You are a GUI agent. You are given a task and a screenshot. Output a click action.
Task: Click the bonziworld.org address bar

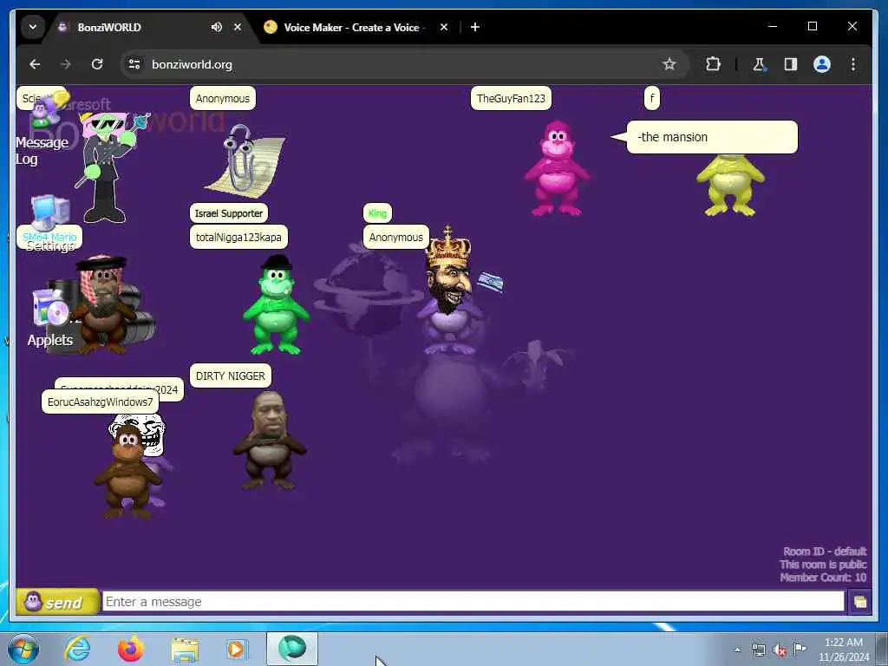coord(396,64)
